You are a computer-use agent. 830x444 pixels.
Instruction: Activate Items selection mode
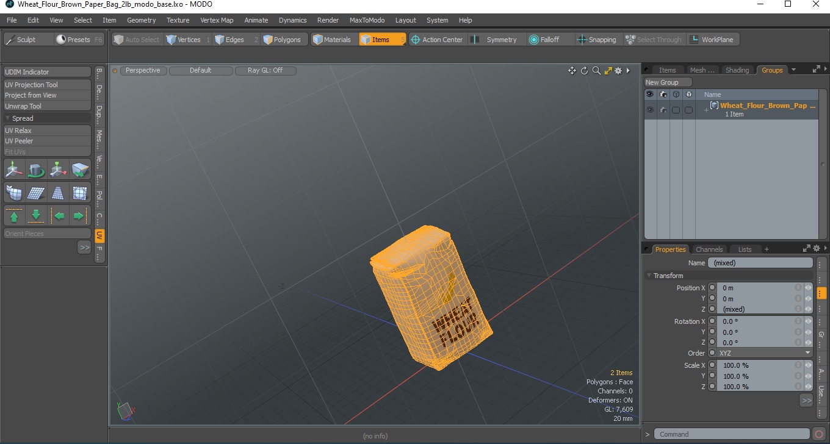click(382, 40)
